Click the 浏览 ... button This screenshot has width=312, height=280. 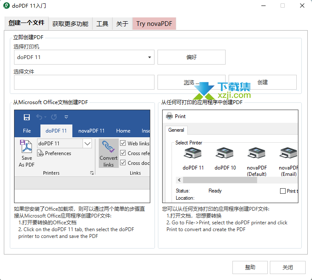point(192,82)
